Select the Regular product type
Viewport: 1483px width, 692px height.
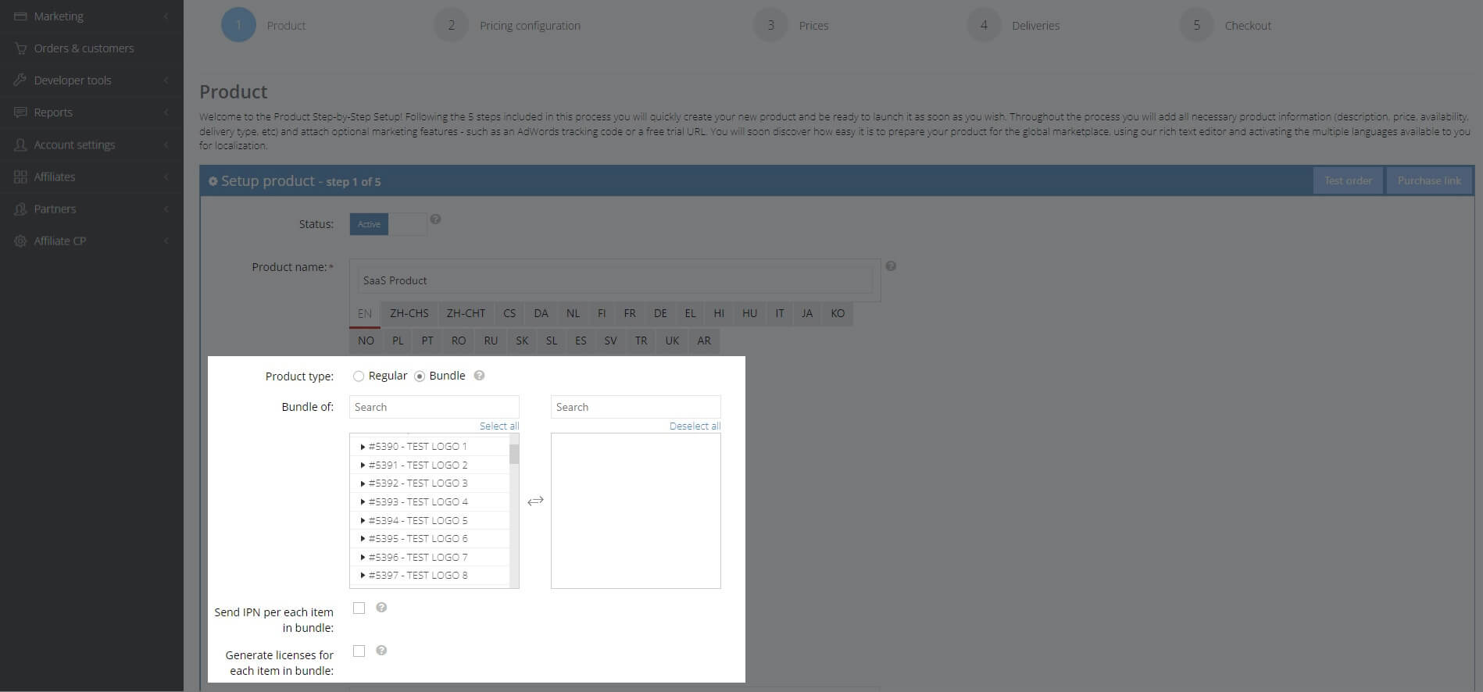pyautogui.click(x=359, y=376)
